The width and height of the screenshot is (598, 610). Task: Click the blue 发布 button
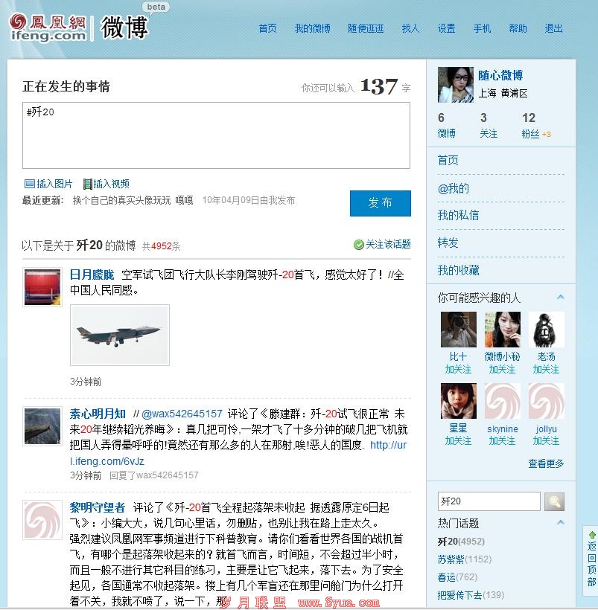pyautogui.click(x=381, y=203)
